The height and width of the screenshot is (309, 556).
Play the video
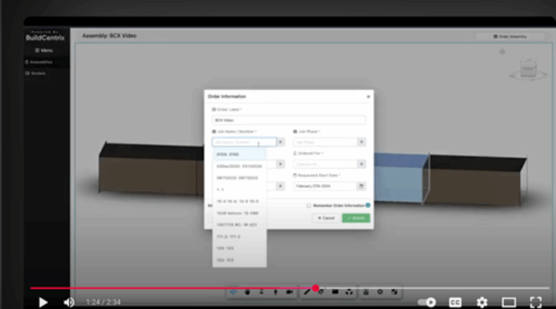pos(43,302)
